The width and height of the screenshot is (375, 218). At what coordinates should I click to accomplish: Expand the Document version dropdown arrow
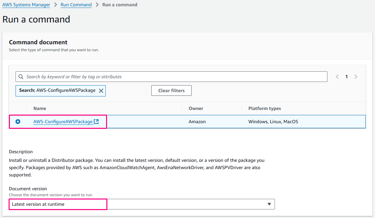click(269, 204)
